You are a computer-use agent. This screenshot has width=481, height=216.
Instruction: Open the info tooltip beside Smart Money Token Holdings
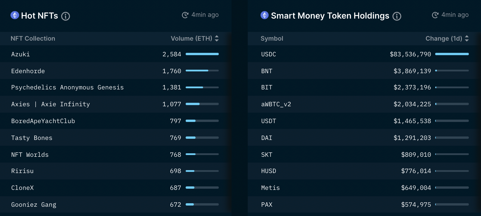(397, 16)
